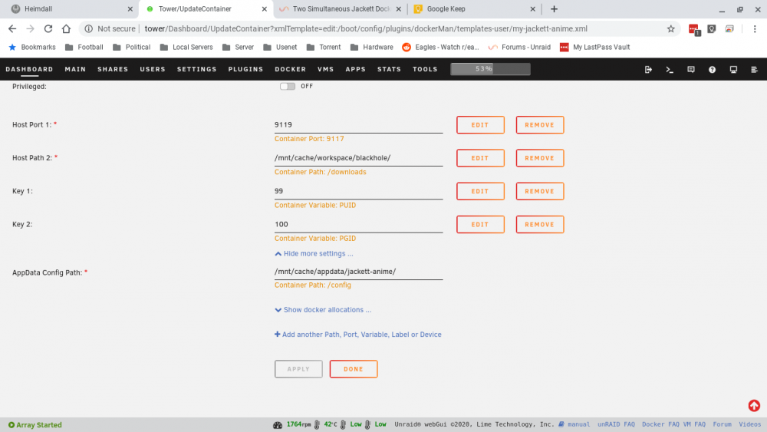Click the AppData Config Path field
This screenshot has height=432, width=767.
click(358, 272)
